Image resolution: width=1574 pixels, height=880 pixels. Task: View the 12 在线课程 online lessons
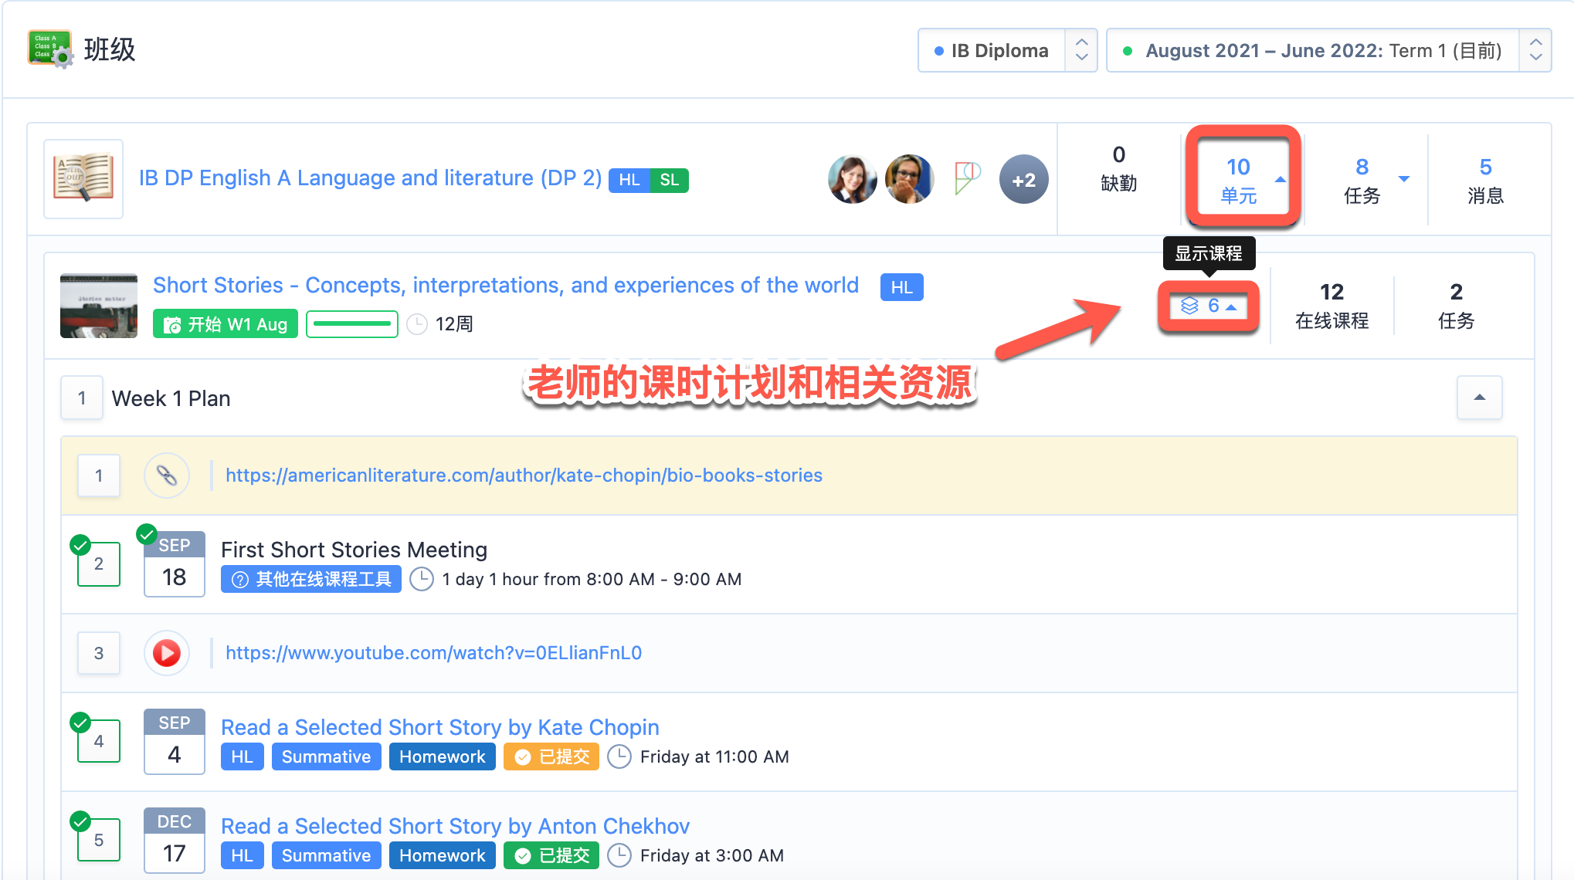pyautogui.click(x=1332, y=306)
